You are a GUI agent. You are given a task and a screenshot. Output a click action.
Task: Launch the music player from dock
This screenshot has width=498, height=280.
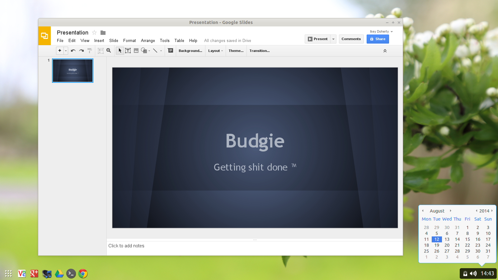click(x=47, y=273)
